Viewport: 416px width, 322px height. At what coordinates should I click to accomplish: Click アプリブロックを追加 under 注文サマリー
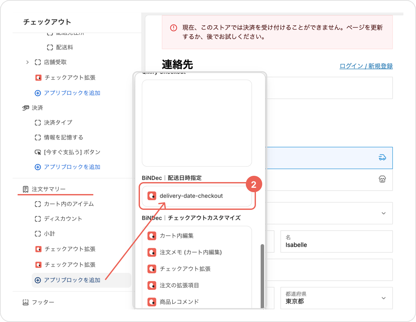point(72,280)
